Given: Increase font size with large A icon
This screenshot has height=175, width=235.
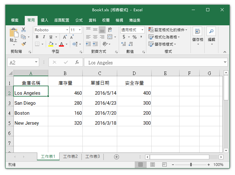Looking at the screenshot, I should pos(65,37).
